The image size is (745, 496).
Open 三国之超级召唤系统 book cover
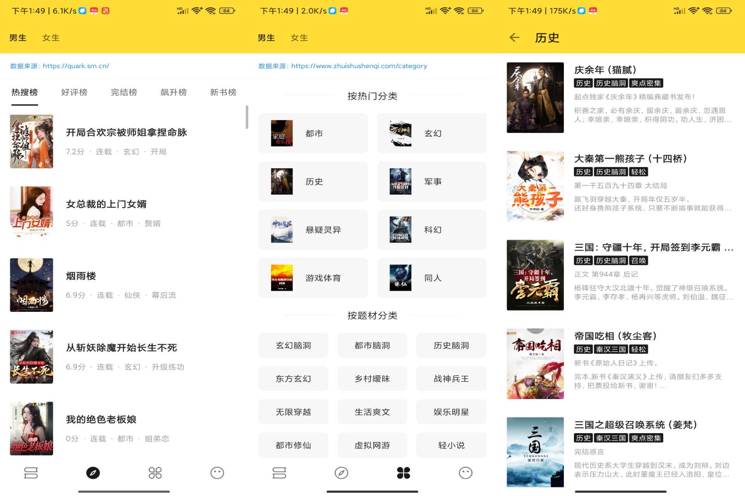point(535,452)
